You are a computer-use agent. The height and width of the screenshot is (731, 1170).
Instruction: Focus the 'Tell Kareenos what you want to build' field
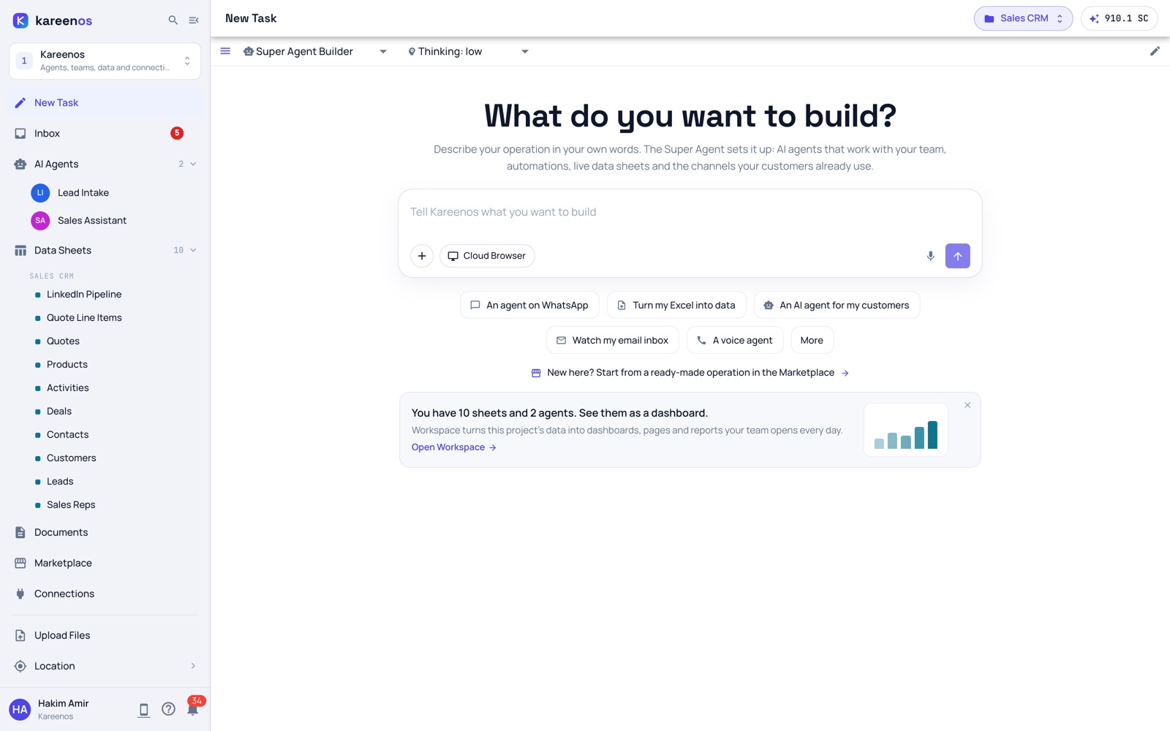coord(690,213)
